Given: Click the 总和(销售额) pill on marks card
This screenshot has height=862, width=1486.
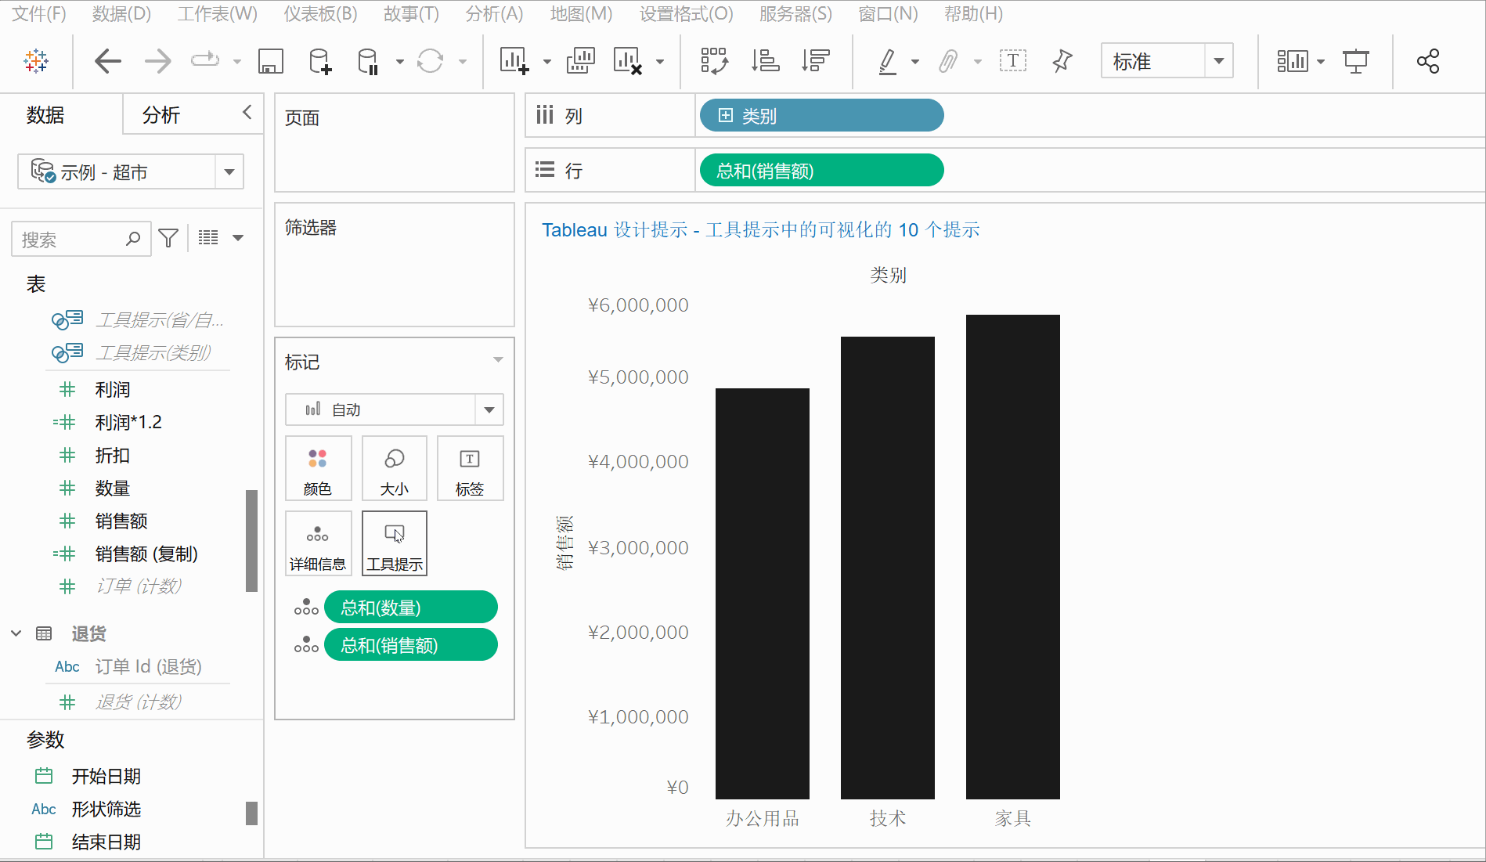Looking at the screenshot, I should (411, 645).
